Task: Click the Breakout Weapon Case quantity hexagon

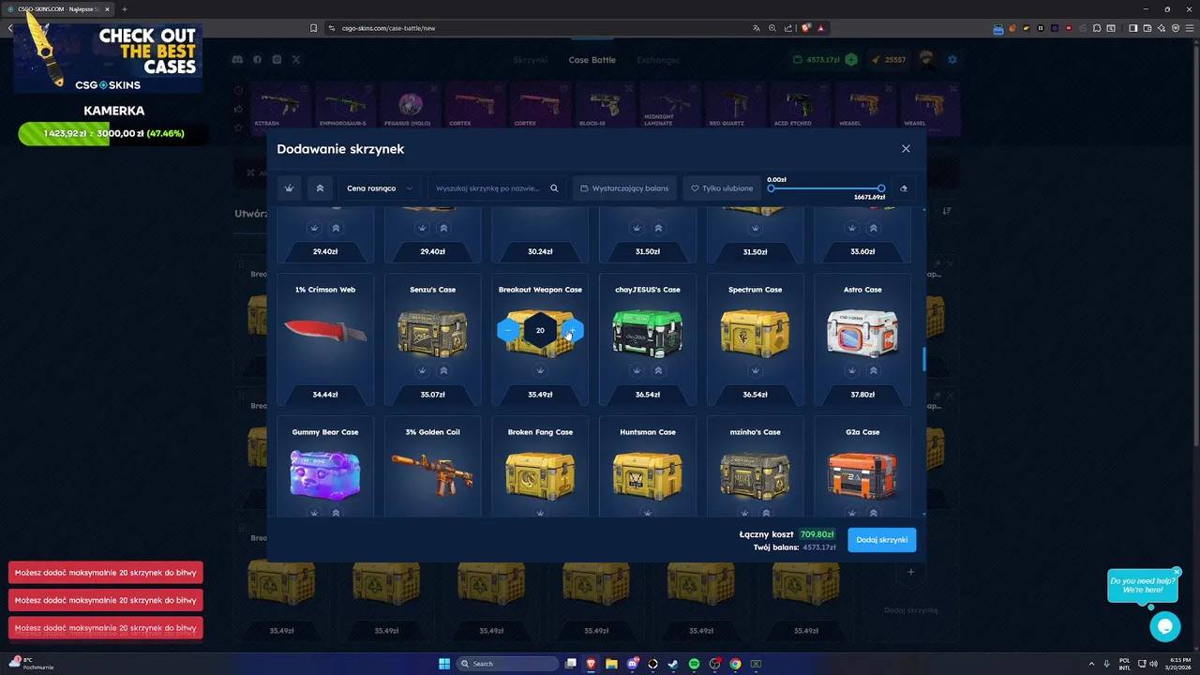Action: [540, 330]
